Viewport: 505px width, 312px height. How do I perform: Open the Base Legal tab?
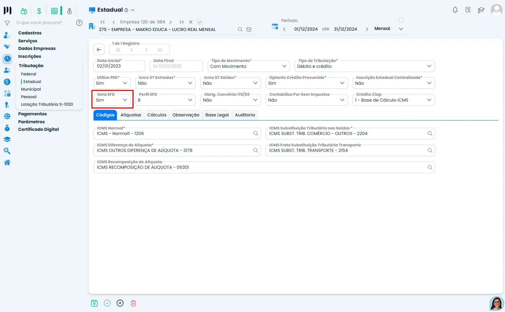(217, 115)
